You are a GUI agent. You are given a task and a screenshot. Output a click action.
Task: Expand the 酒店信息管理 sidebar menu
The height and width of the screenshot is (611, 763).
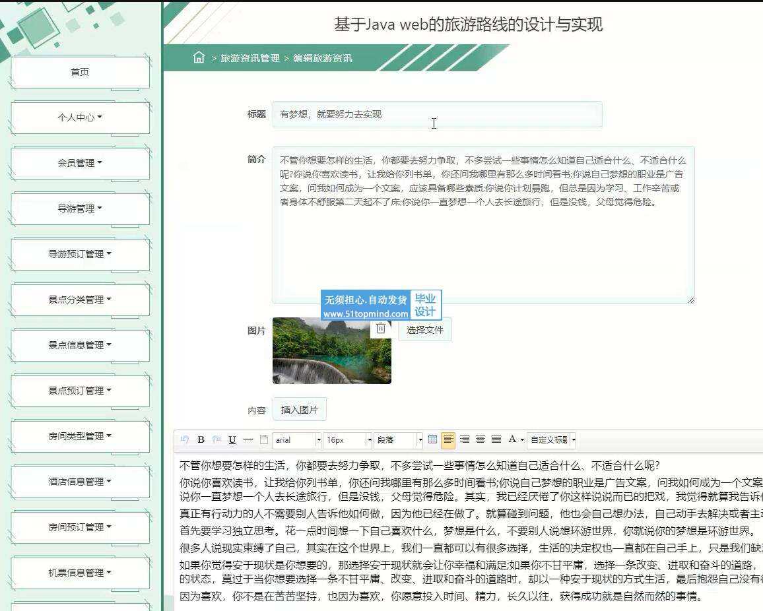(80, 482)
